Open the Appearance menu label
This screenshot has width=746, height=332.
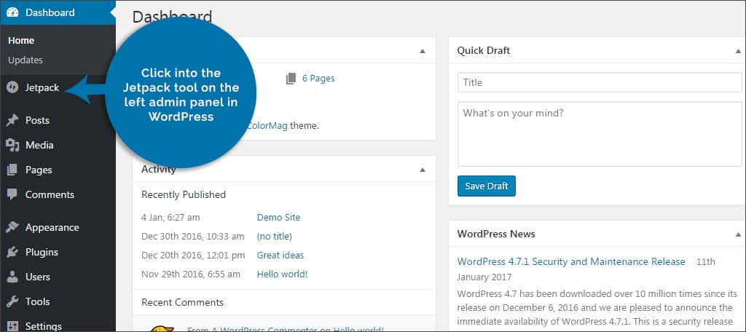52,227
